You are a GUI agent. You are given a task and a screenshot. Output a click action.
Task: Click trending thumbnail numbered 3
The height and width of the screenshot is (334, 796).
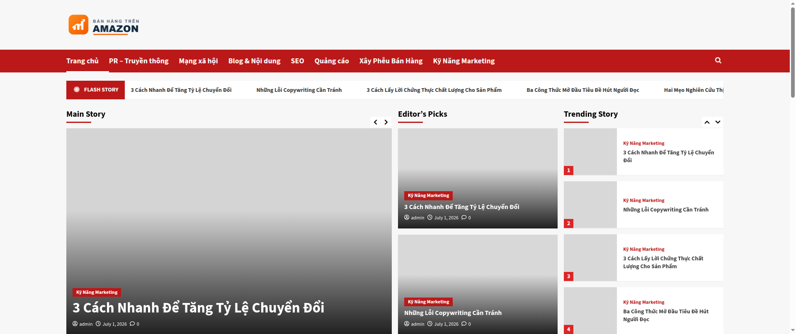click(590, 257)
